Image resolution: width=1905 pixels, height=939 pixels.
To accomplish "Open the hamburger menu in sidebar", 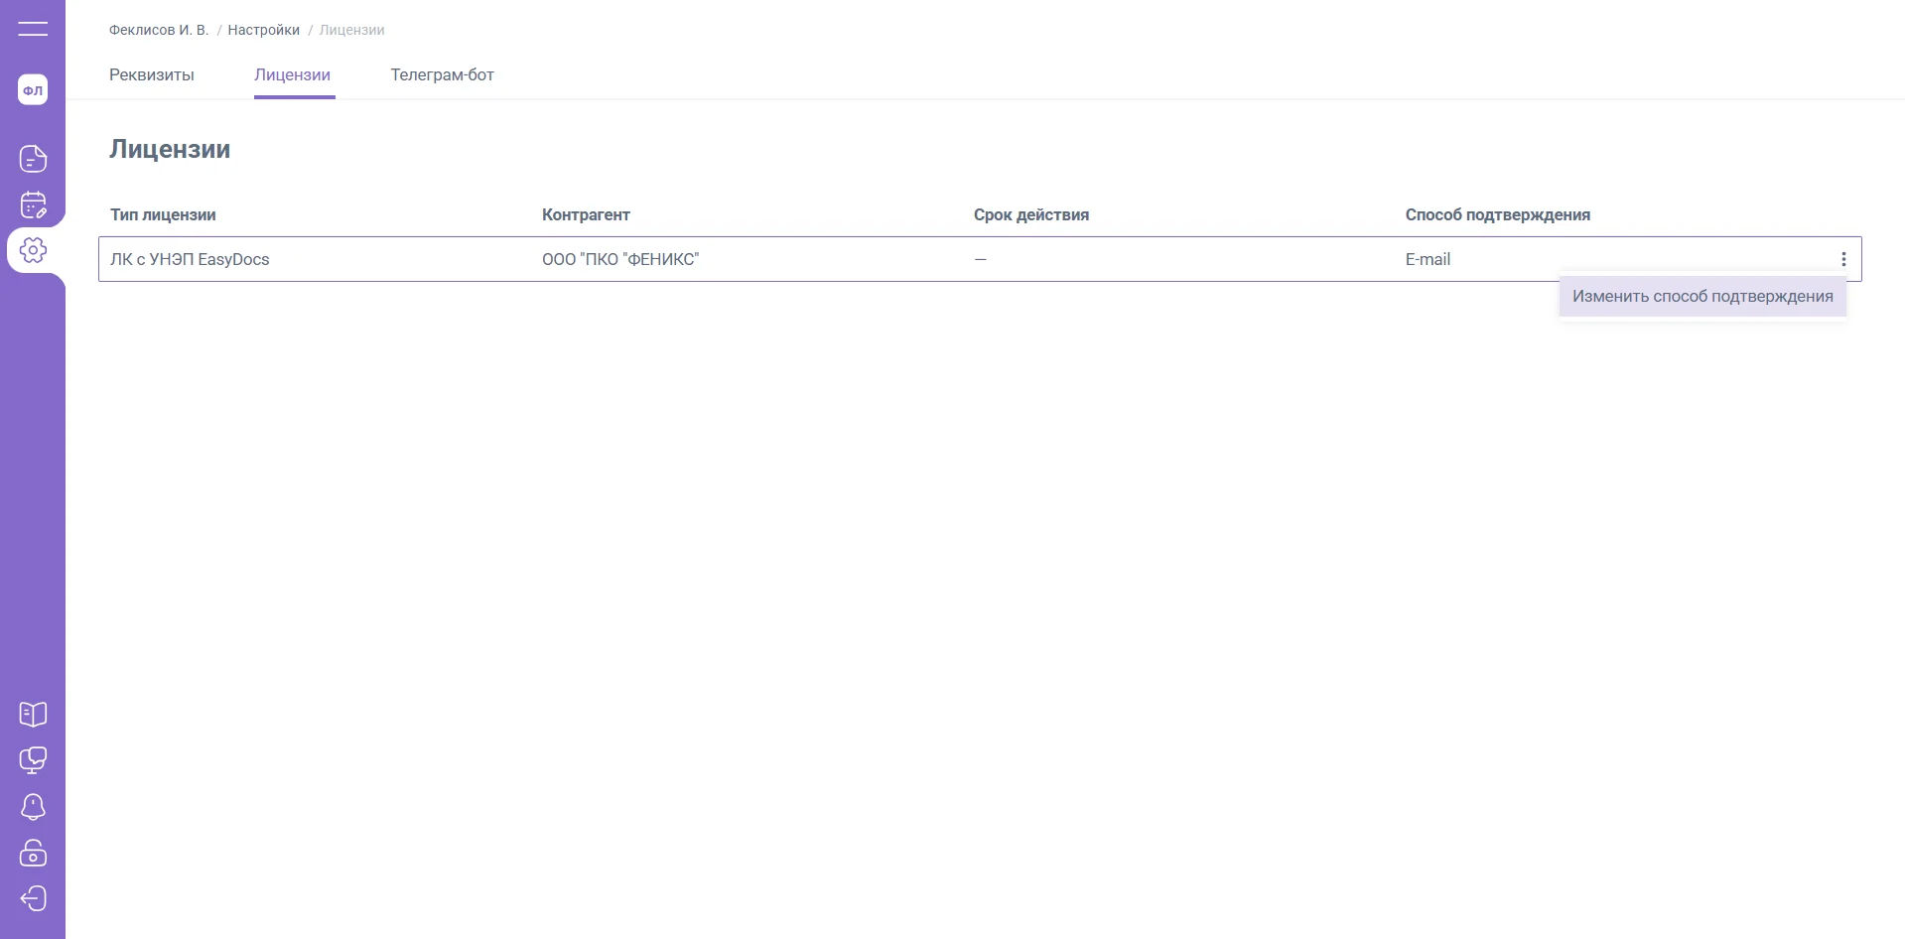I will tap(33, 29).
